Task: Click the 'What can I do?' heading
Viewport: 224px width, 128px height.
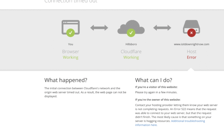Action: click(154, 80)
